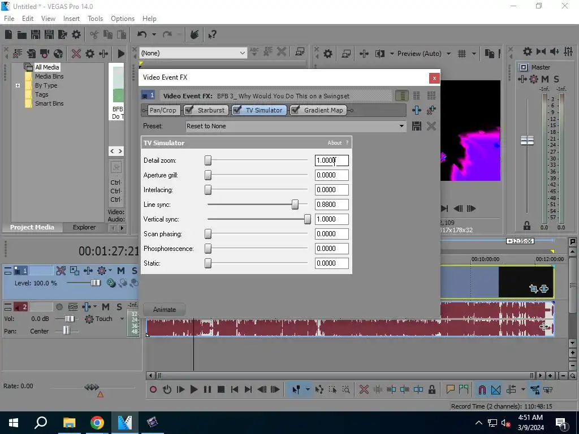Open Undo history dropdown arrow

(154, 34)
